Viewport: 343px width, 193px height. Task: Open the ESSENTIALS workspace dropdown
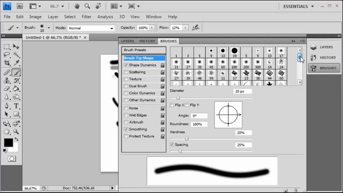point(299,6)
